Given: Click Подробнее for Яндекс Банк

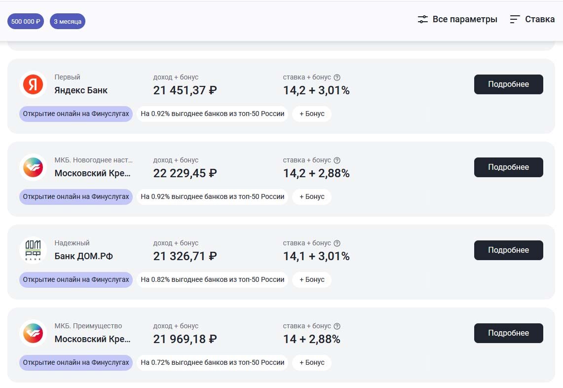Looking at the screenshot, I should click(508, 84).
